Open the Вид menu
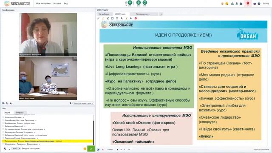 coord(66,3)
